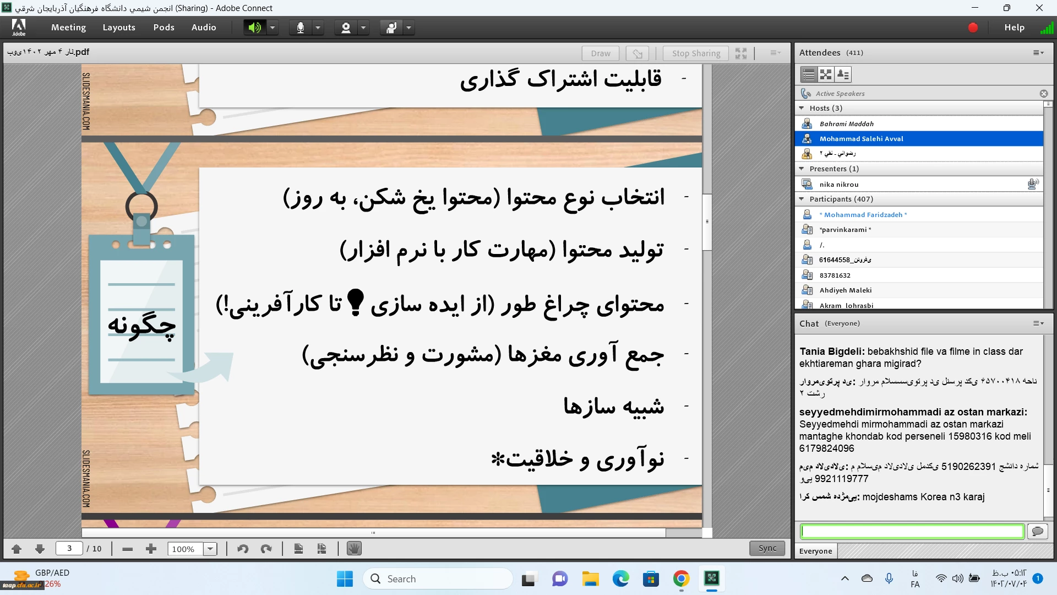
Task: Open the Layouts menu
Action: pyautogui.click(x=119, y=28)
